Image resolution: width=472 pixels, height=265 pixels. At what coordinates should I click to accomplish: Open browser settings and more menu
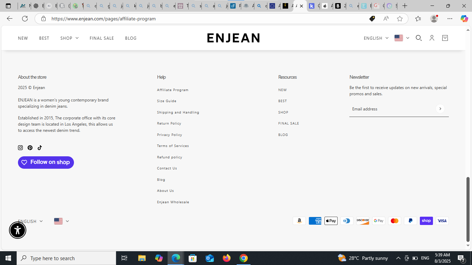[450, 19]
